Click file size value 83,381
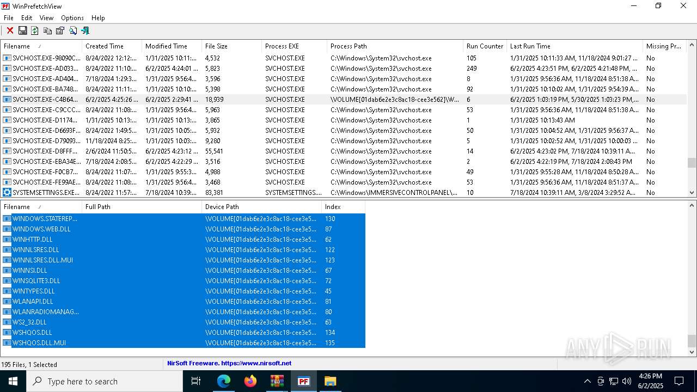 (214, 193)
